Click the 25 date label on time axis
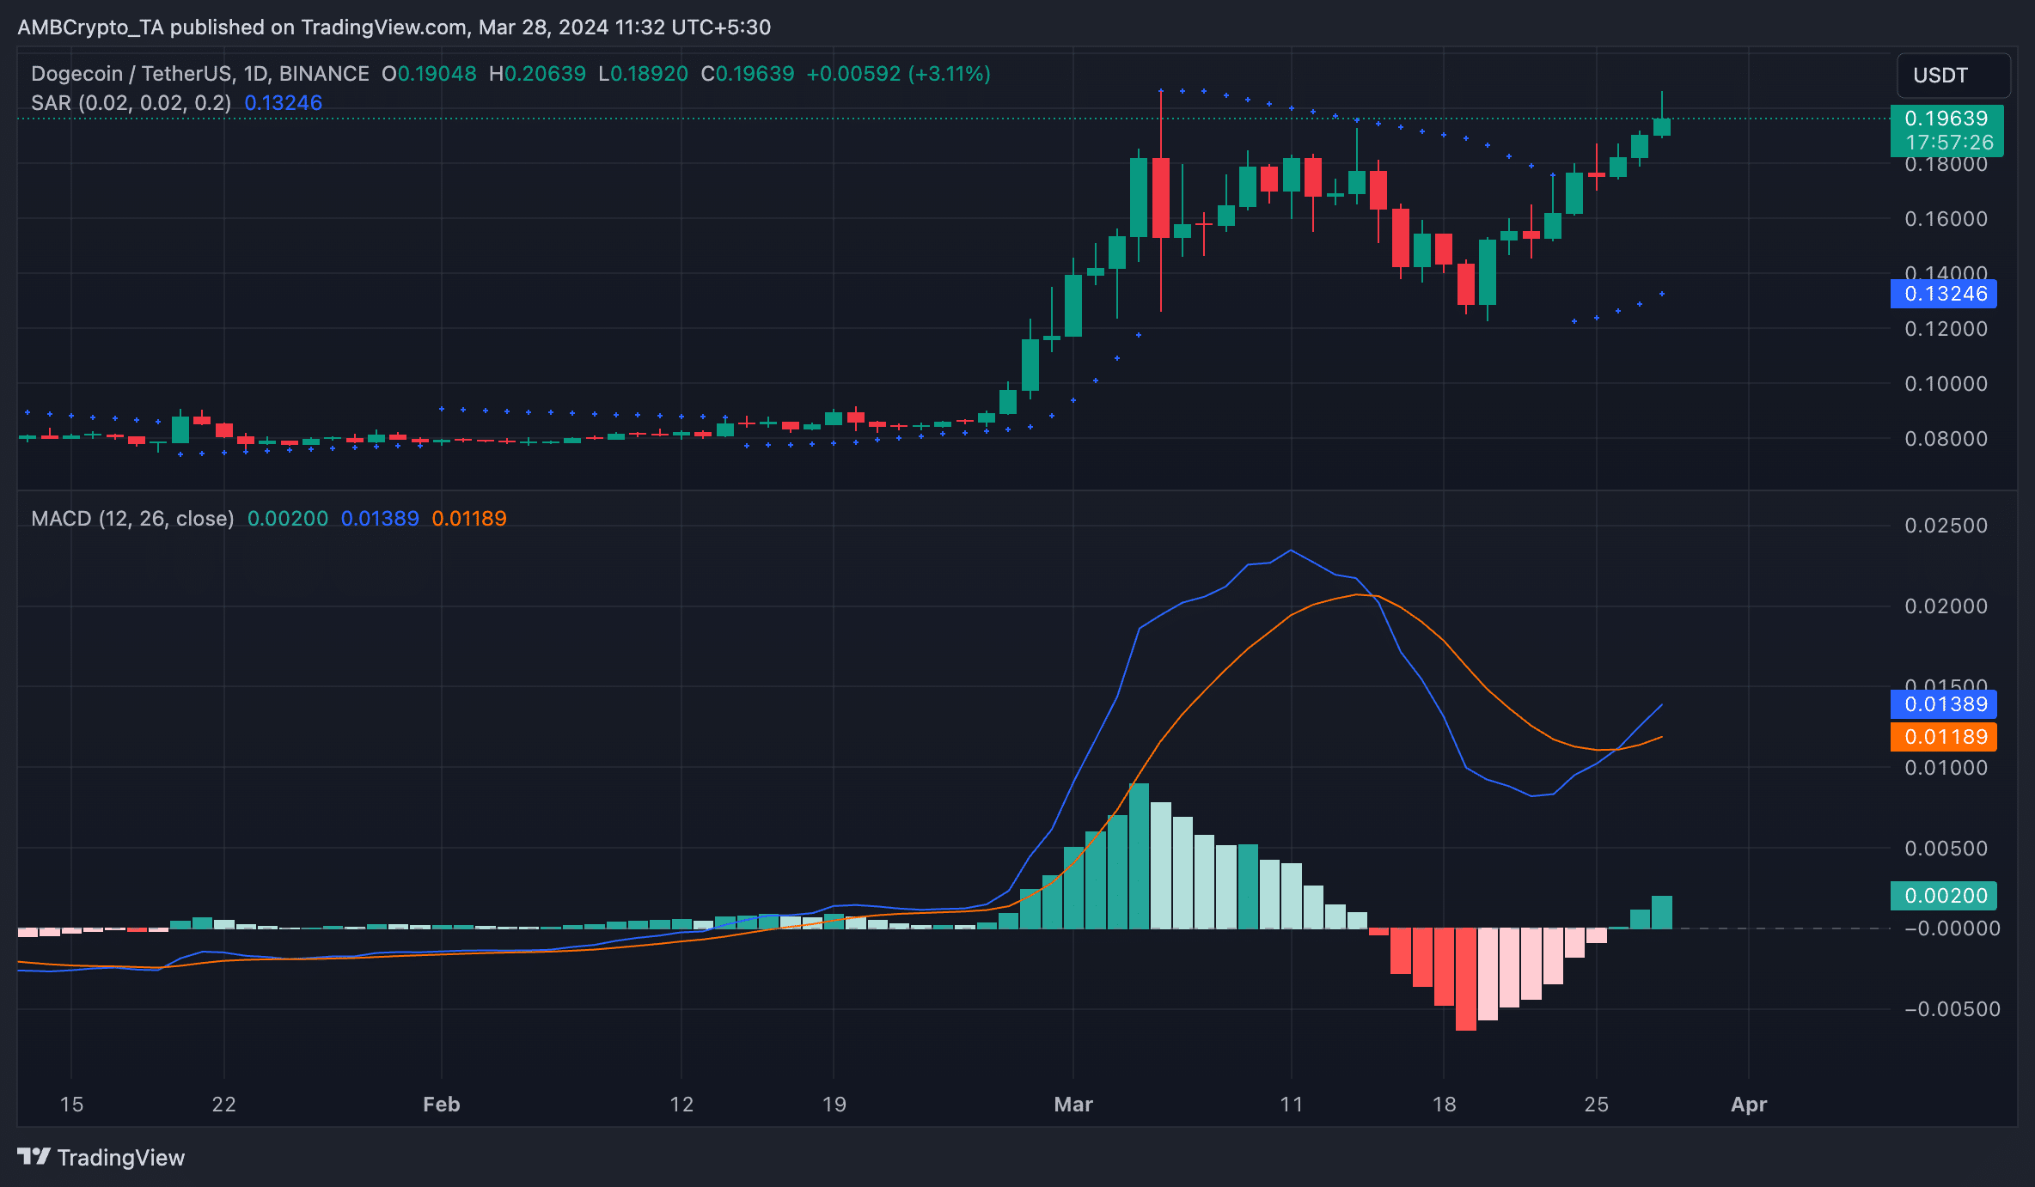Image resolution: width=2035 pixels, height=1187 pixels. click(1597, 1105)
